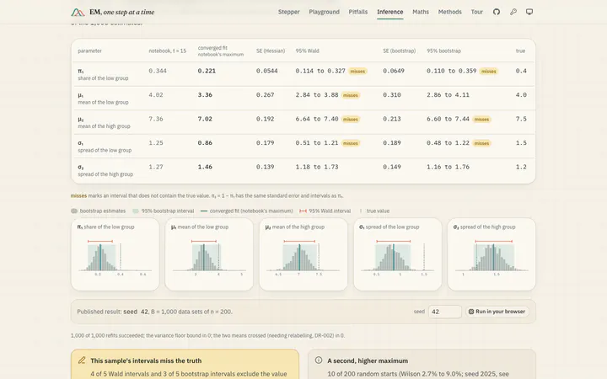Click the seed input field

(x=445, y=312)
